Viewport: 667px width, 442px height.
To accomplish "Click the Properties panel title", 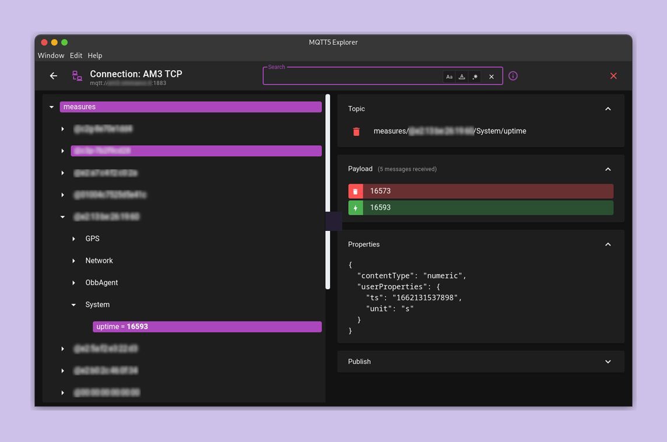I will (364, 244).
